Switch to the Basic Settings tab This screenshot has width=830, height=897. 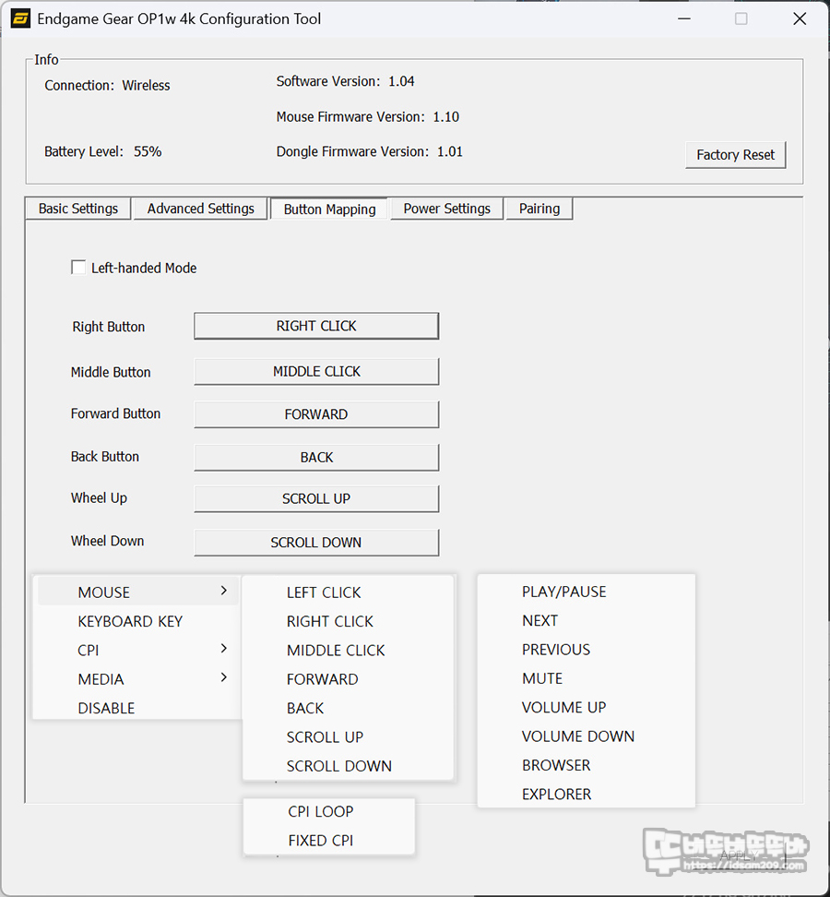pyautogui.click(x=78, y=209)
